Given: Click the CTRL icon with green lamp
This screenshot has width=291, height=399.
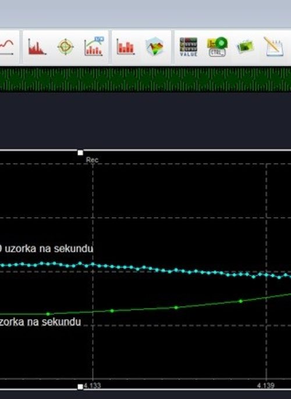Looking at the screenshot, I should tap(217, 47).
